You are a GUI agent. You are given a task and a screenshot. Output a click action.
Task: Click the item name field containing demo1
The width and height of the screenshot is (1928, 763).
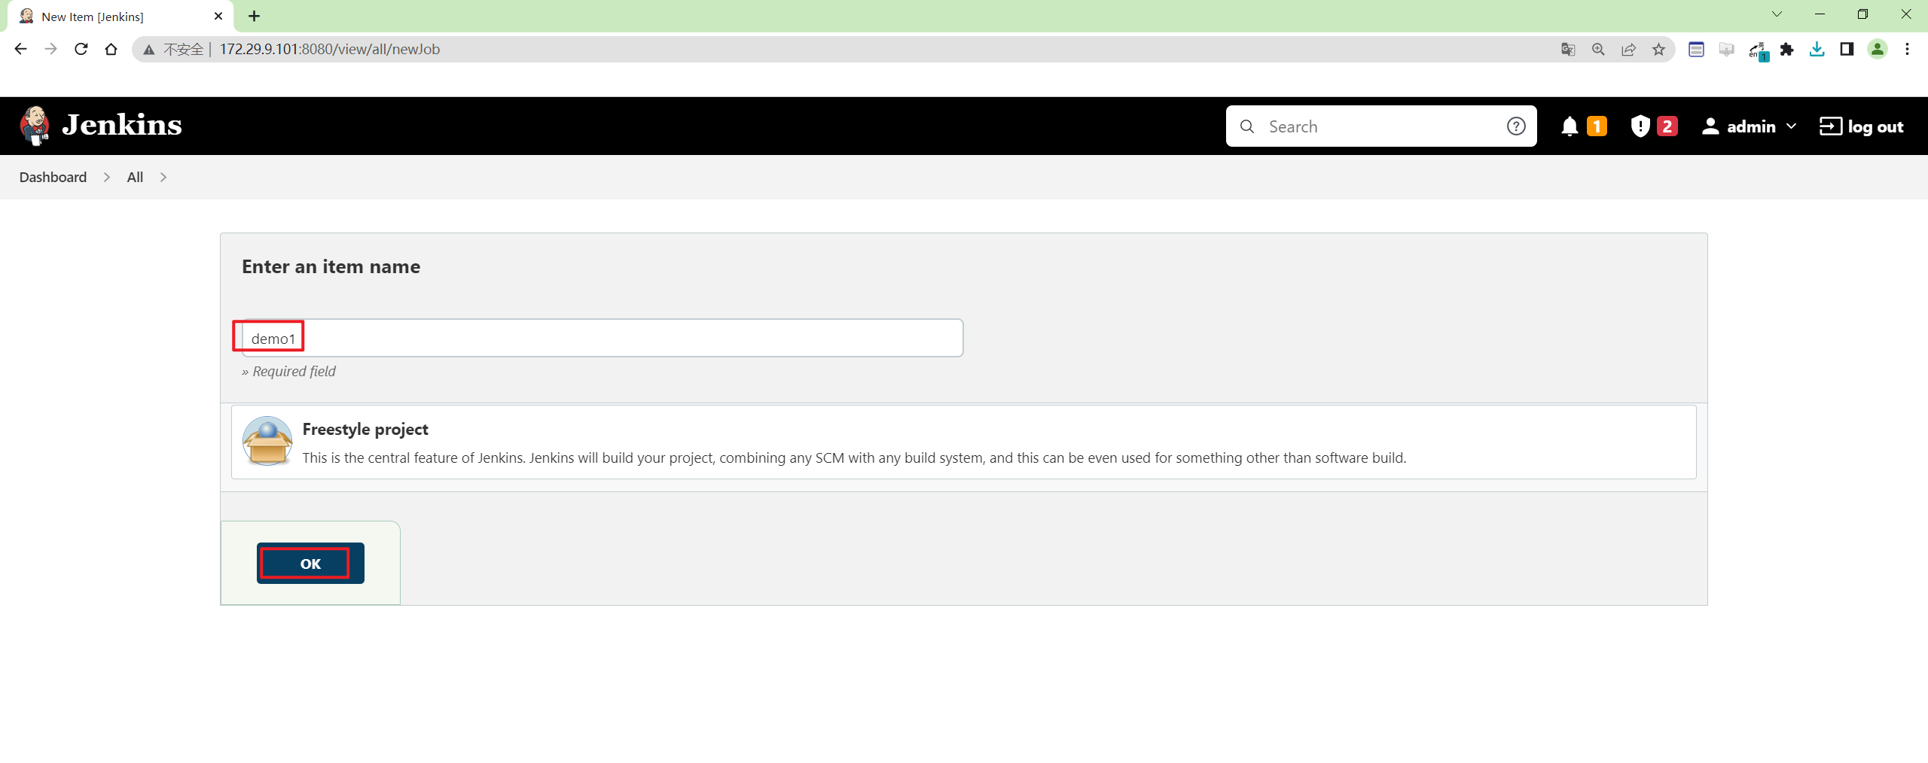[x=602, y=338]
